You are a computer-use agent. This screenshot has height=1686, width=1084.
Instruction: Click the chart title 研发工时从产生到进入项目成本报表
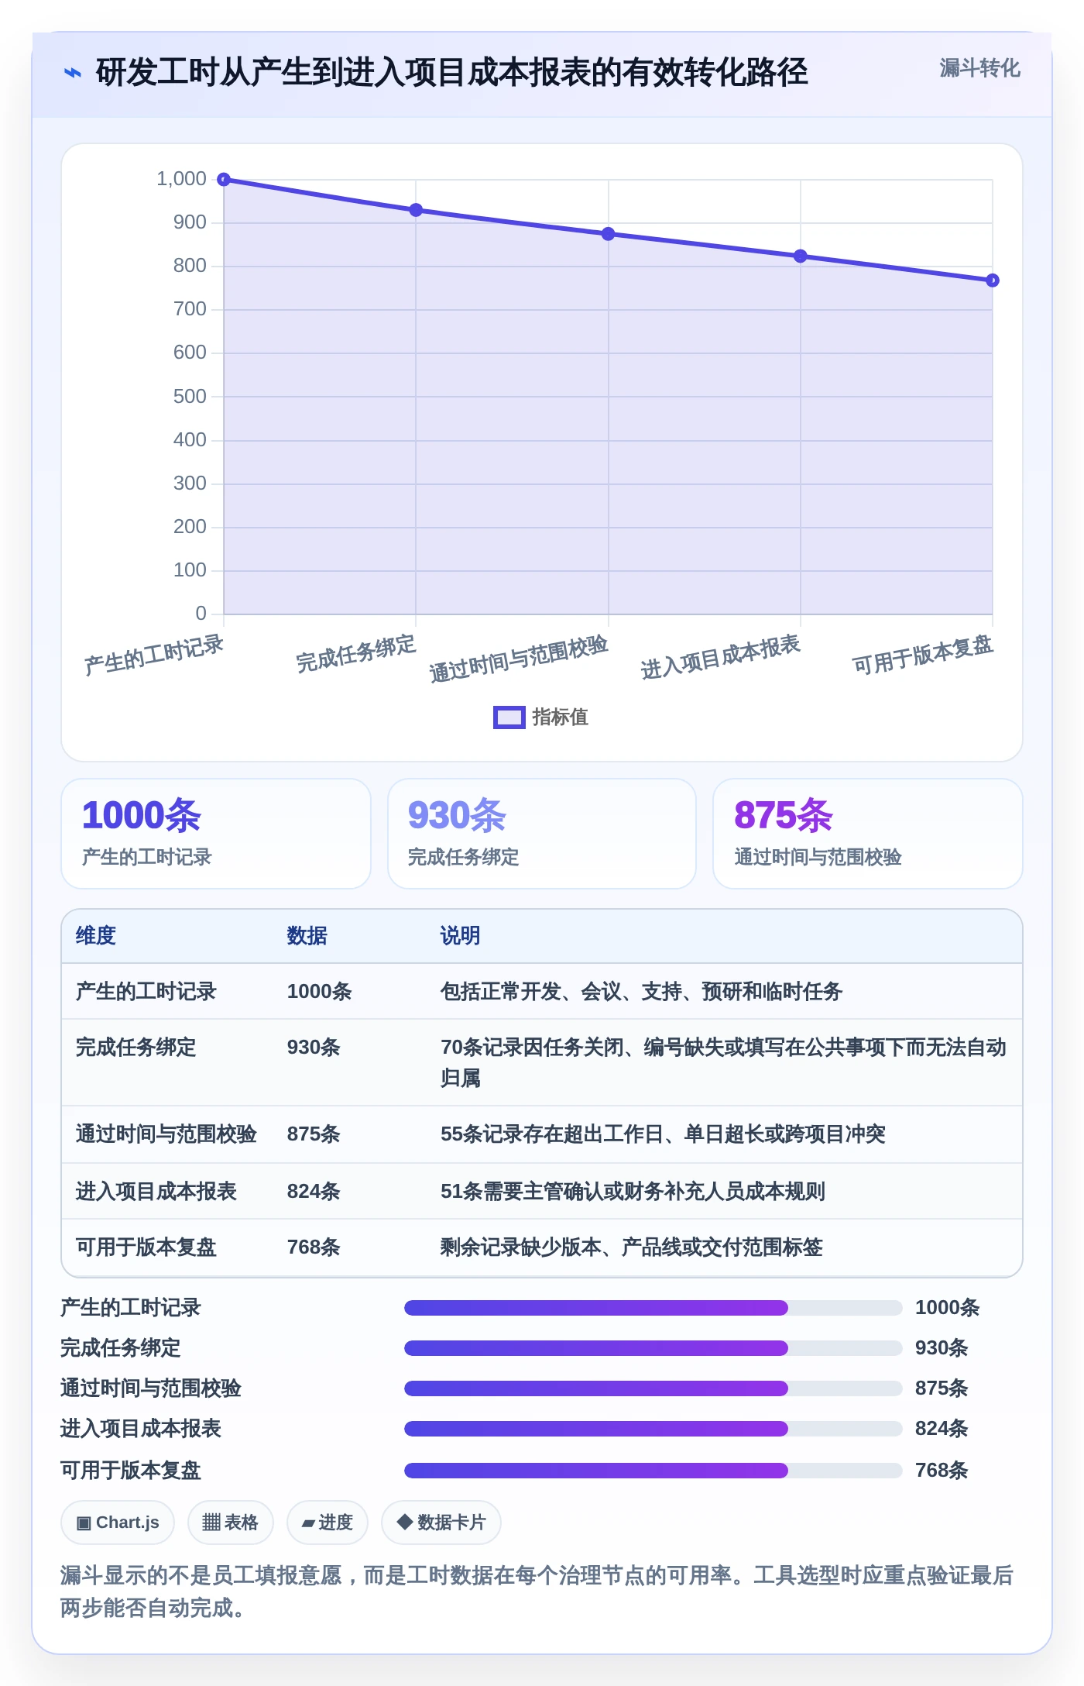(451, 73)
